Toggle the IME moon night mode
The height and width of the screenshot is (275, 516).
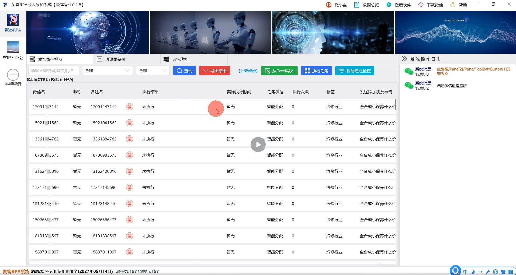[473, 272]
